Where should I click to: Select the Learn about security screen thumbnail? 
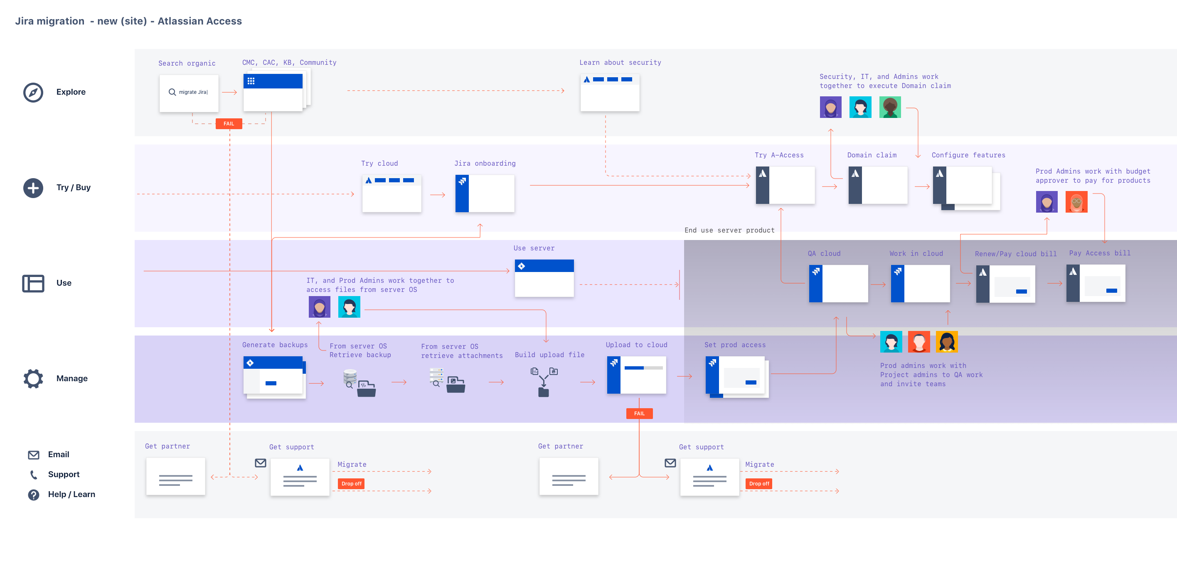pos(610,93)
